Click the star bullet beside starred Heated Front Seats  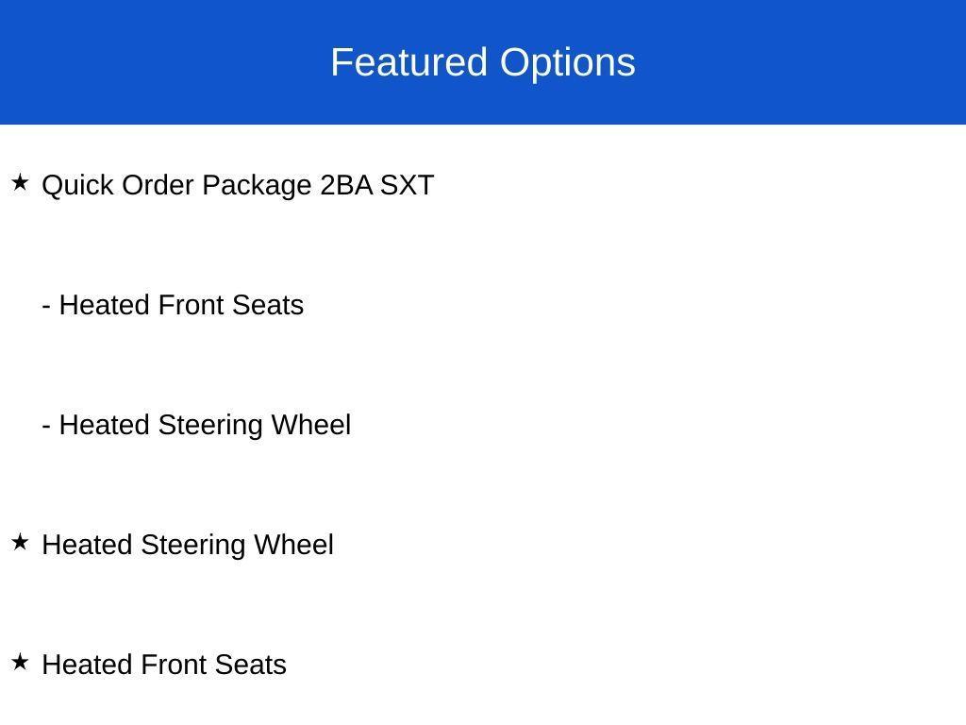(20, 662)
